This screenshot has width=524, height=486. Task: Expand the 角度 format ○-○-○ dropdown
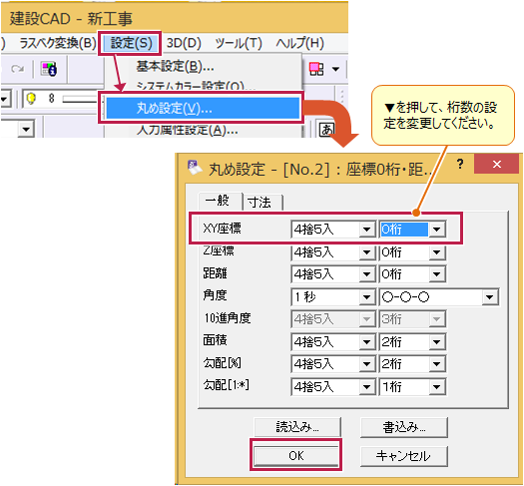490,297
